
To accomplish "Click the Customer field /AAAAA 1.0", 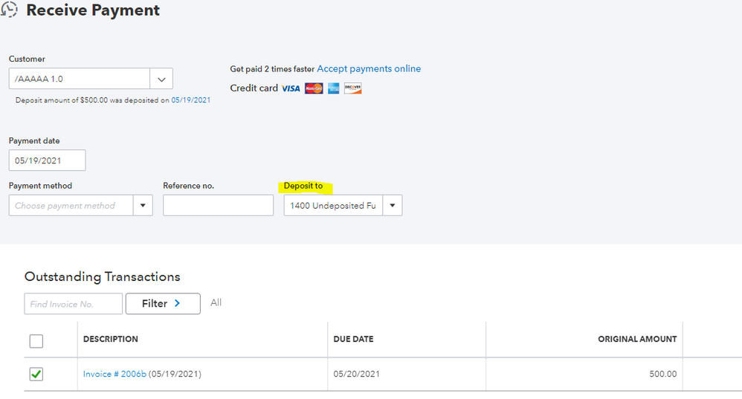I will click(x=80, y=79).
